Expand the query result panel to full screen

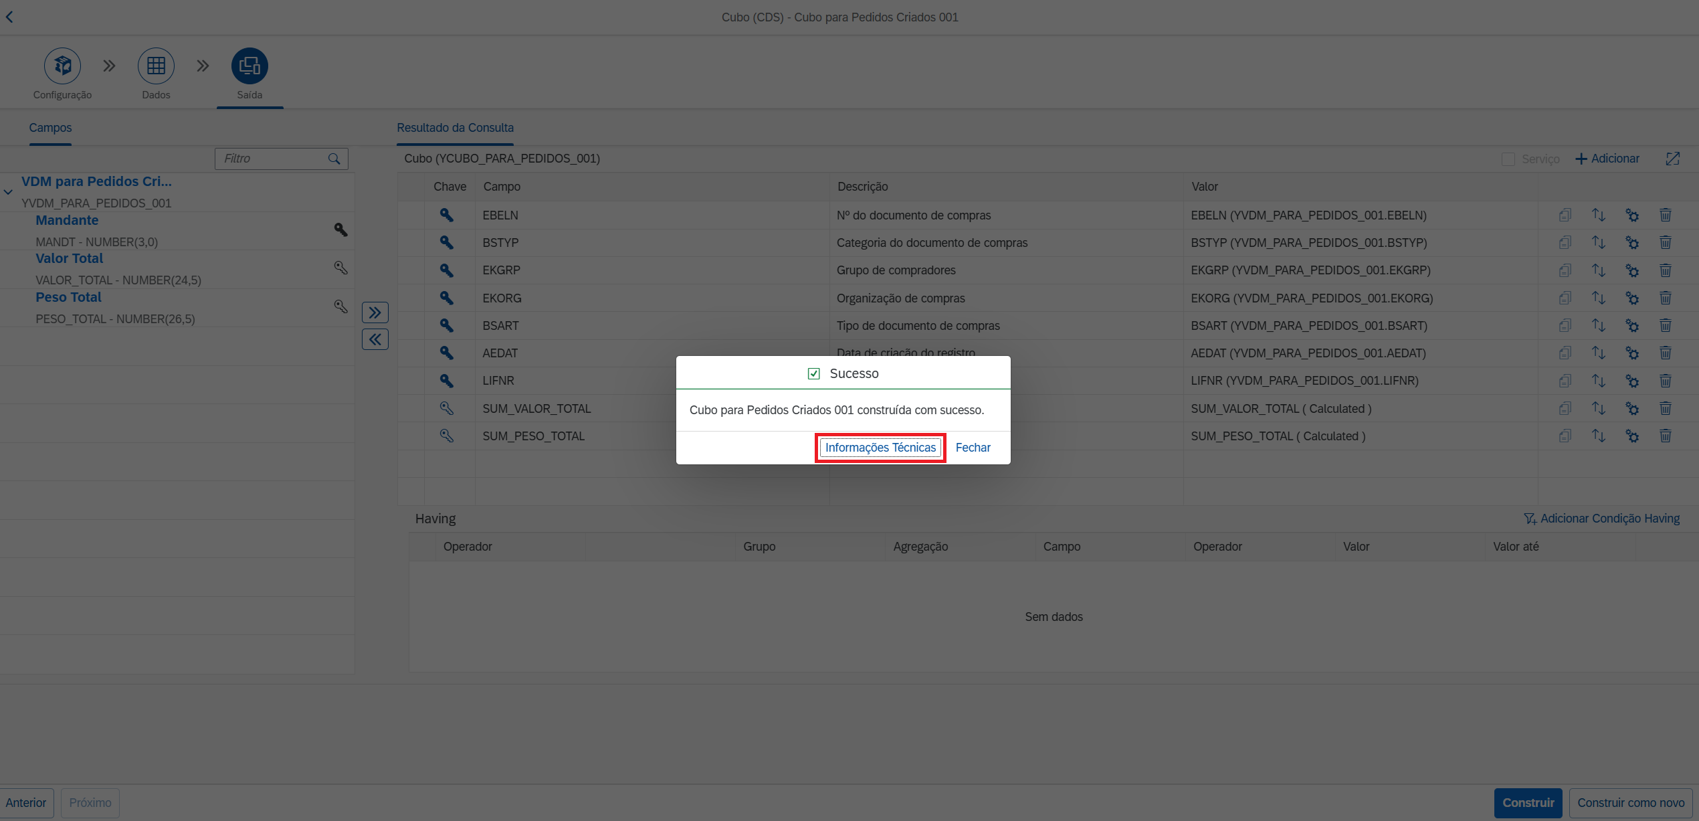[x=1673, y=159]
